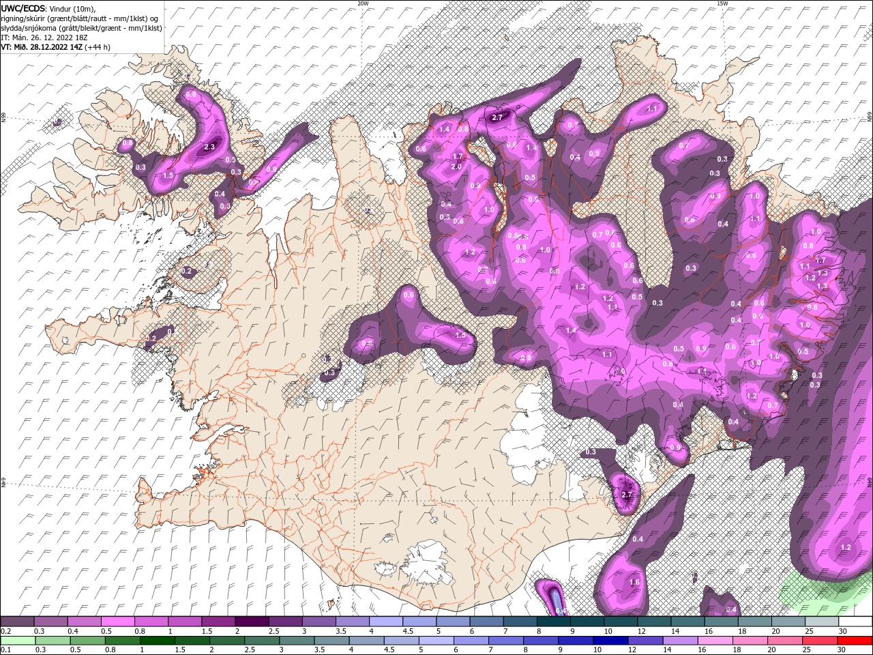Pick the lower legend swatch starting at 0.1
Viewport: 873px width, 655px height.
(x=18, y=640)
